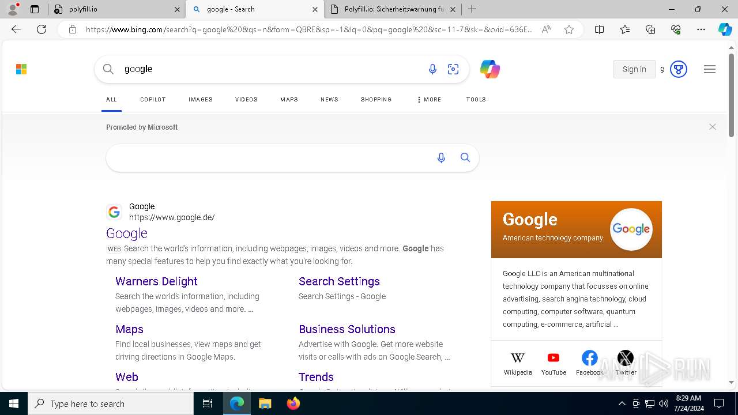This screenshot has width=738, height=415.
Task: Open Wikipedia link in Google panel
Action: point(518,363)
